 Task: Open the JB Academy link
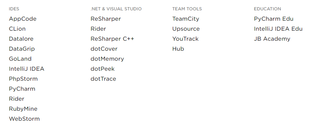click(x=272, y=39)
